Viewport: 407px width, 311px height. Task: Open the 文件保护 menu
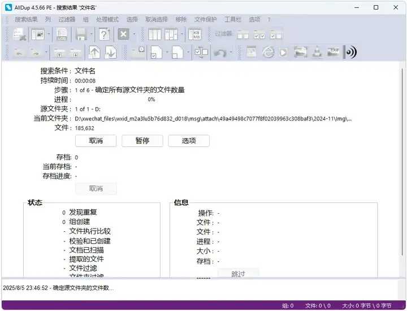tap(205, 19)
